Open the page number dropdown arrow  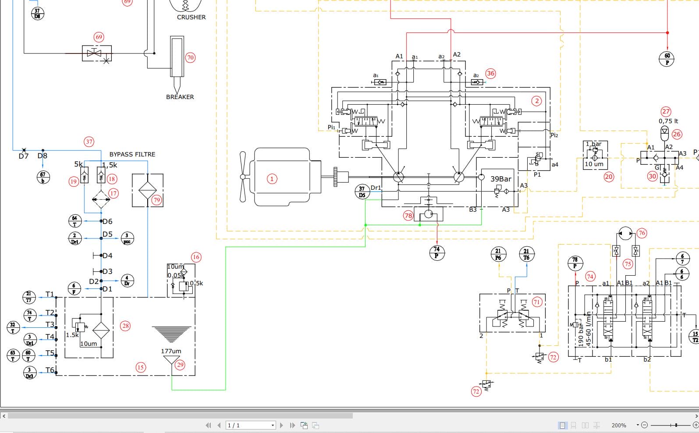pyautogui.click(x=273, y=425)
